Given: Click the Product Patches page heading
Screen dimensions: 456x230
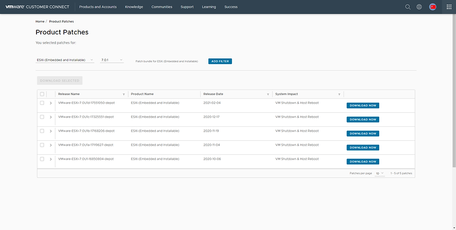Looking at the screenshot, I should click(x=62, y=32).
